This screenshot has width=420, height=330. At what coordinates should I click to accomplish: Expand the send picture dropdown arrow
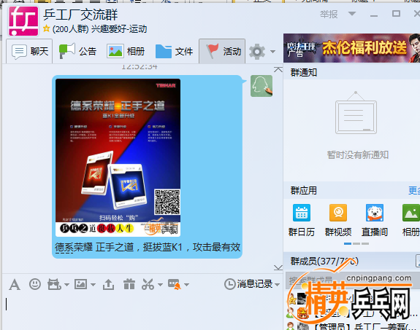pos(93,285)
